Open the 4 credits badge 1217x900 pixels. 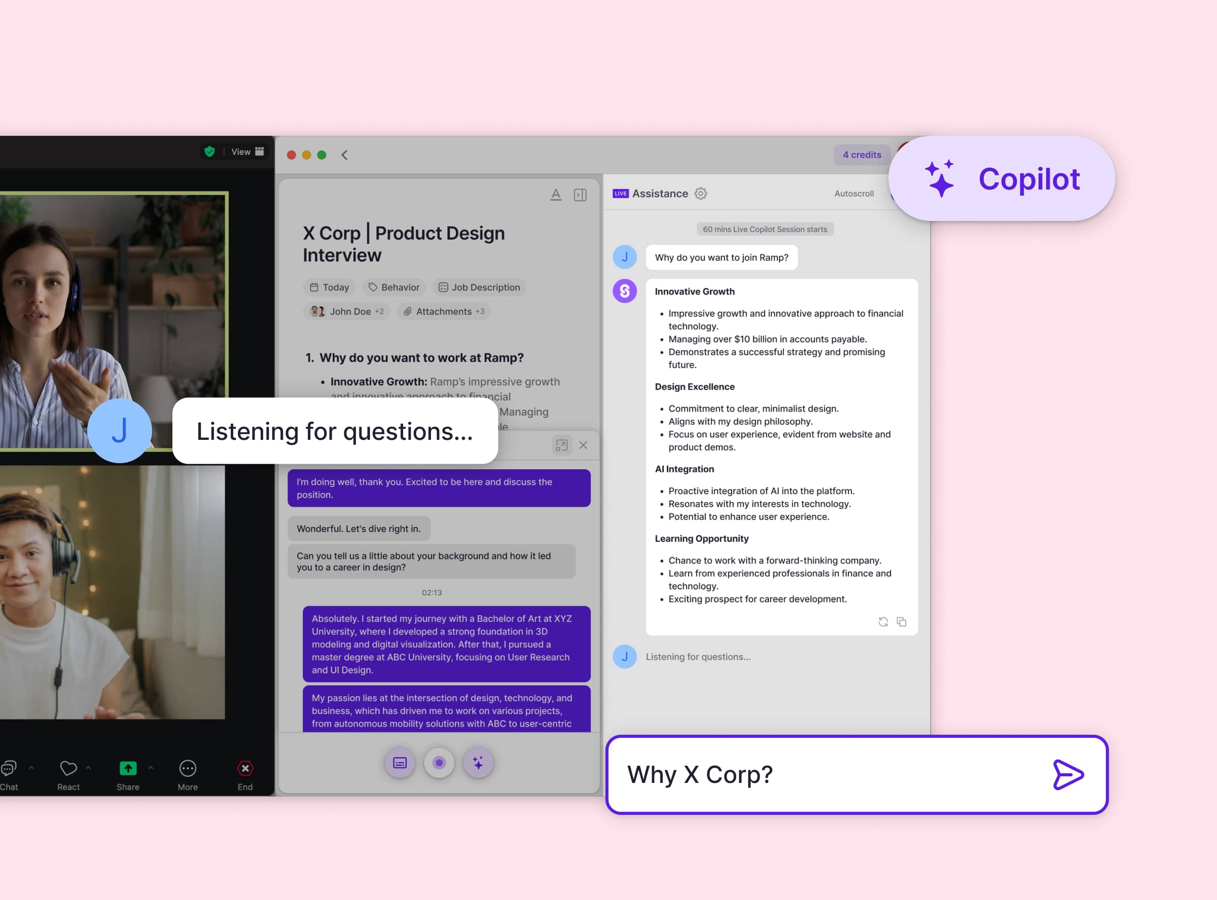pos(862,155)
